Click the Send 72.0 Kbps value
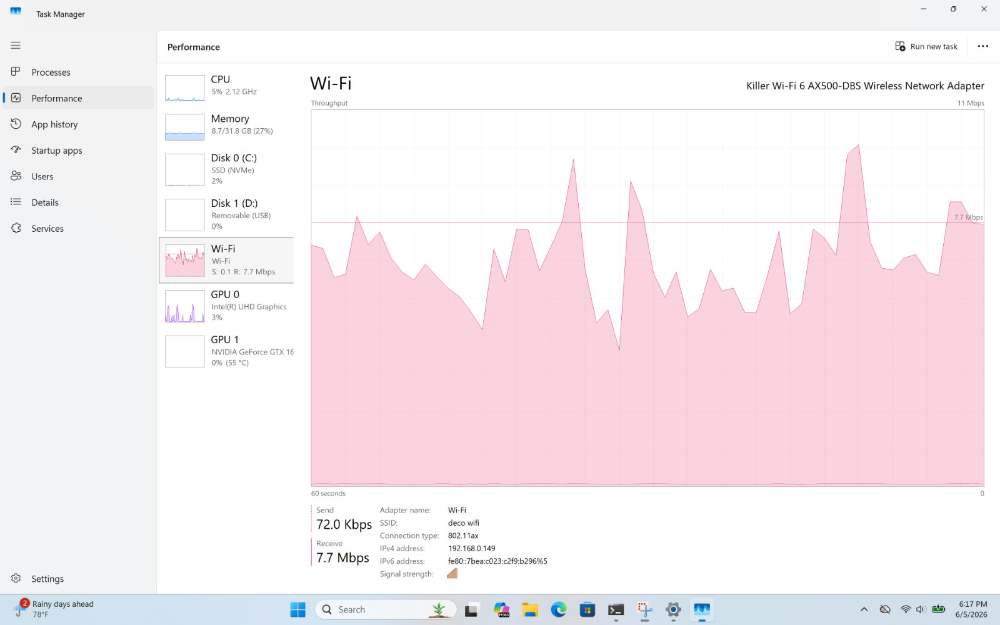 [x=344, y=524]
